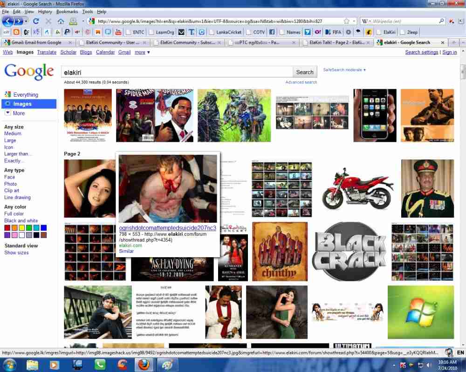Click Show sizes in sidebar
466x372 pixels.
tap(16, 252)
